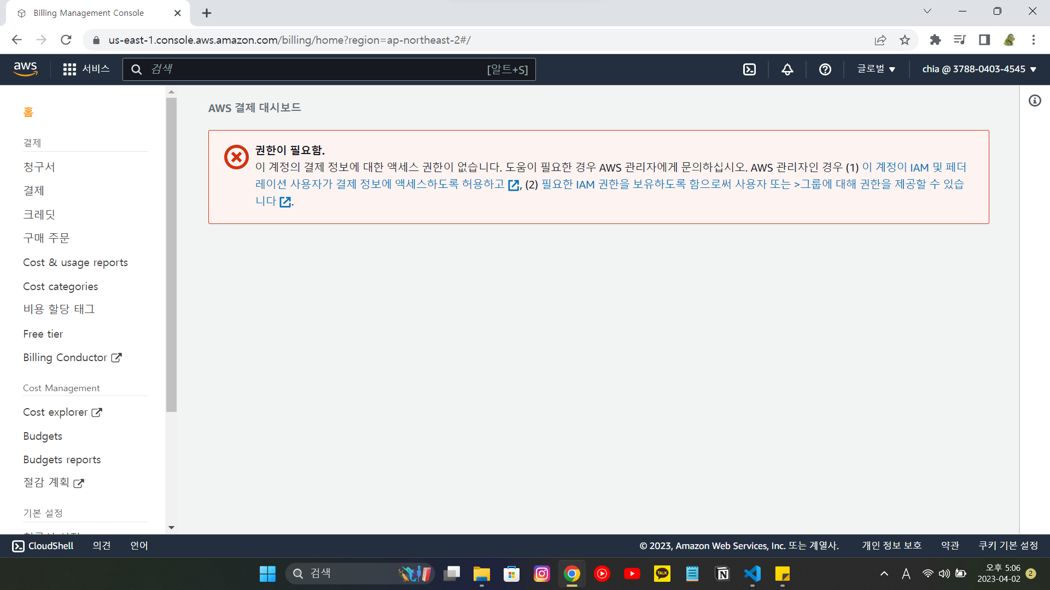
Task: Click the 언어 language footer button
Action: pyautogui.click(x=139, y=546)
